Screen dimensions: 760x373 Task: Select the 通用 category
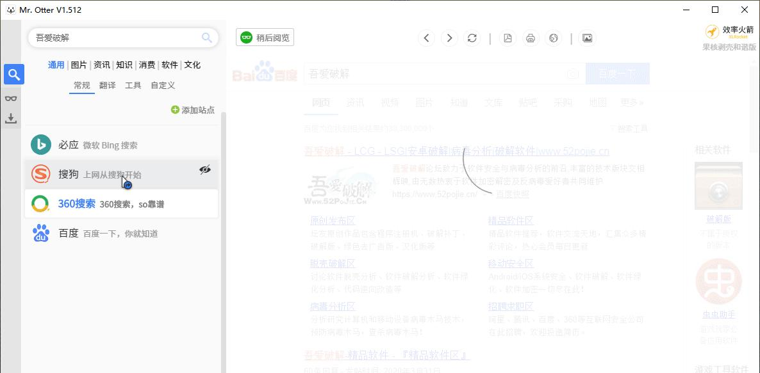click(x=56, y=65)
